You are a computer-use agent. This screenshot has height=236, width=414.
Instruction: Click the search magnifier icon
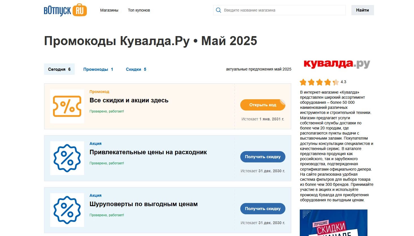(x=218, y=10)
